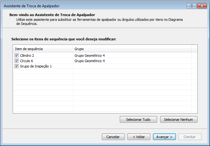This screenshot has height=146, width=210.
Task: Click an empty row in the list
Action: click(95, 88)
